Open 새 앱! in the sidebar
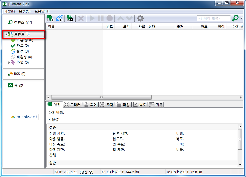Viewport: 246px width, 177px height. coord(15,85)
